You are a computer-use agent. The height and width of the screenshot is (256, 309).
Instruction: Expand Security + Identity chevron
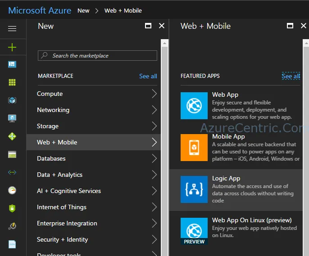(154, 239)
